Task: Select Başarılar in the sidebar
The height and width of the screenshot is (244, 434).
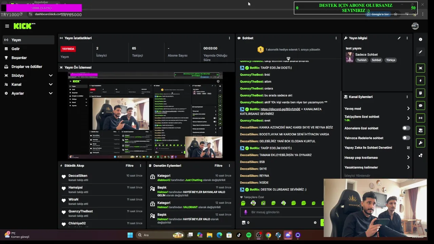Action: [28, 58]
